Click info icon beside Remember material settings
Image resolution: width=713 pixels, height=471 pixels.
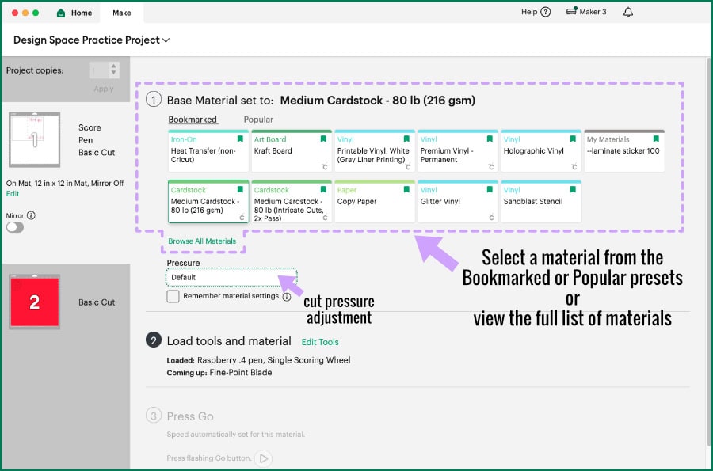tap(287, 297)
